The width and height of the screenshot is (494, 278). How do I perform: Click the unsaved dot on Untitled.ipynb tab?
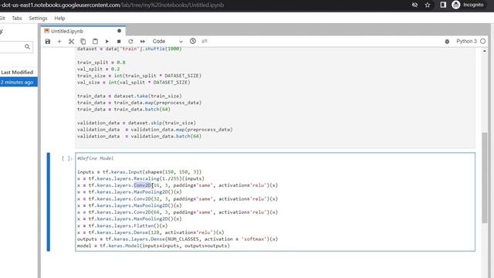coord(119,31)
